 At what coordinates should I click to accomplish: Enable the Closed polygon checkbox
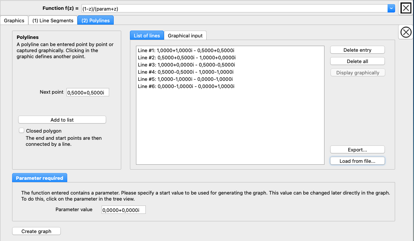[22, 131]
